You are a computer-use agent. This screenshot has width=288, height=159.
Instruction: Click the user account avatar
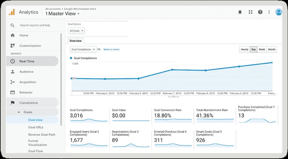pyautogui.click(x=278, y=12)
